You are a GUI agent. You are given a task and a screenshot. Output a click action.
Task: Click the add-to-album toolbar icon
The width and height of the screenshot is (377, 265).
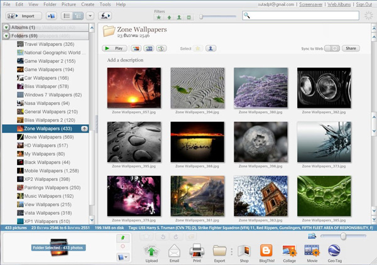52,16
